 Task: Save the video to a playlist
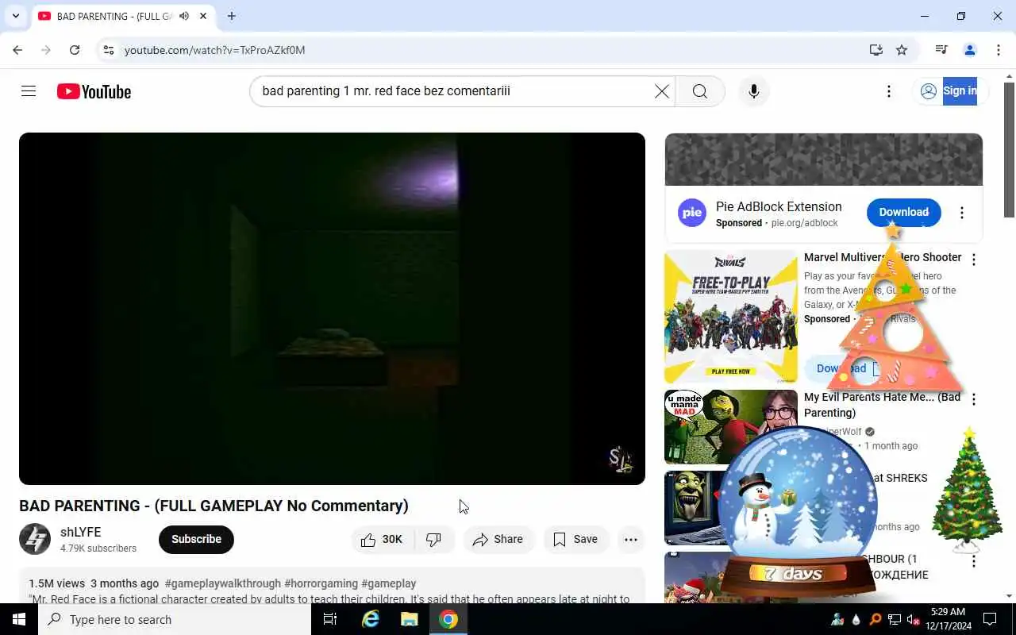(575, 540)
